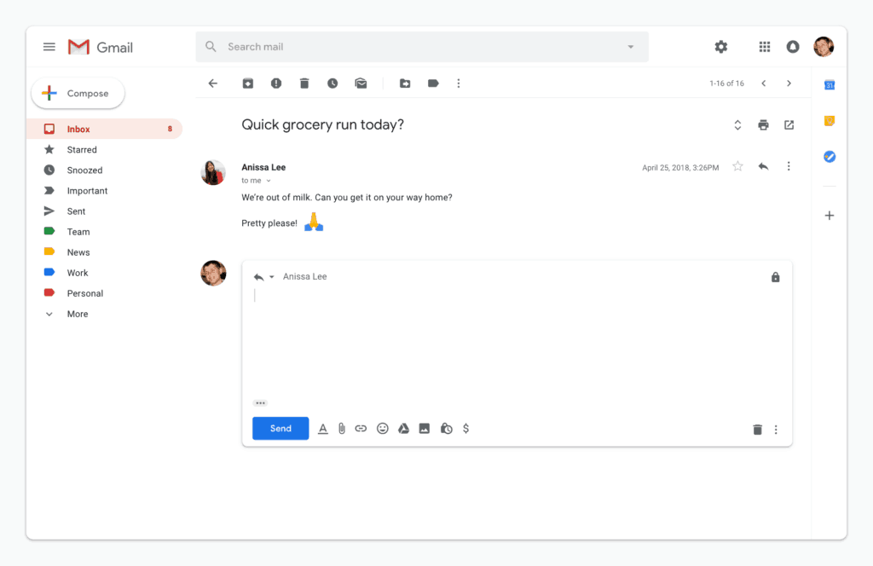Image resolution: width=873 pixels, height=566 pixels.
Task: Click in the Search mail field
Action: (418, 47)
